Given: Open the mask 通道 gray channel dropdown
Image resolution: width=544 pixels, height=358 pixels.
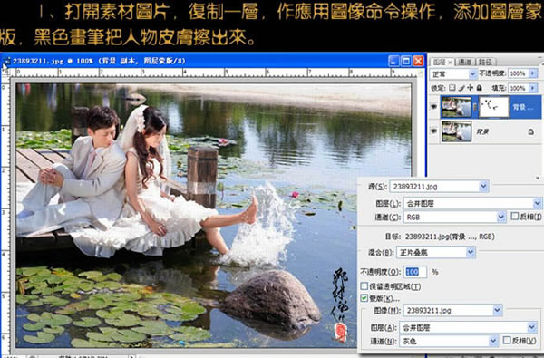Looking at the screenshot, I should [x=449, y=342].
